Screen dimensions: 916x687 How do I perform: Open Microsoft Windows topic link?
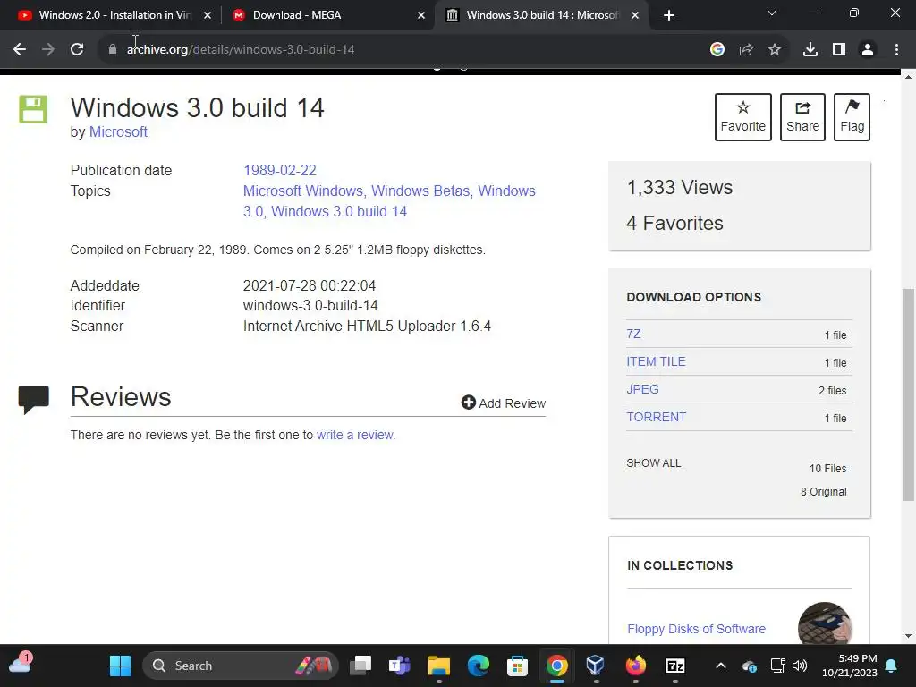[302, 191]
